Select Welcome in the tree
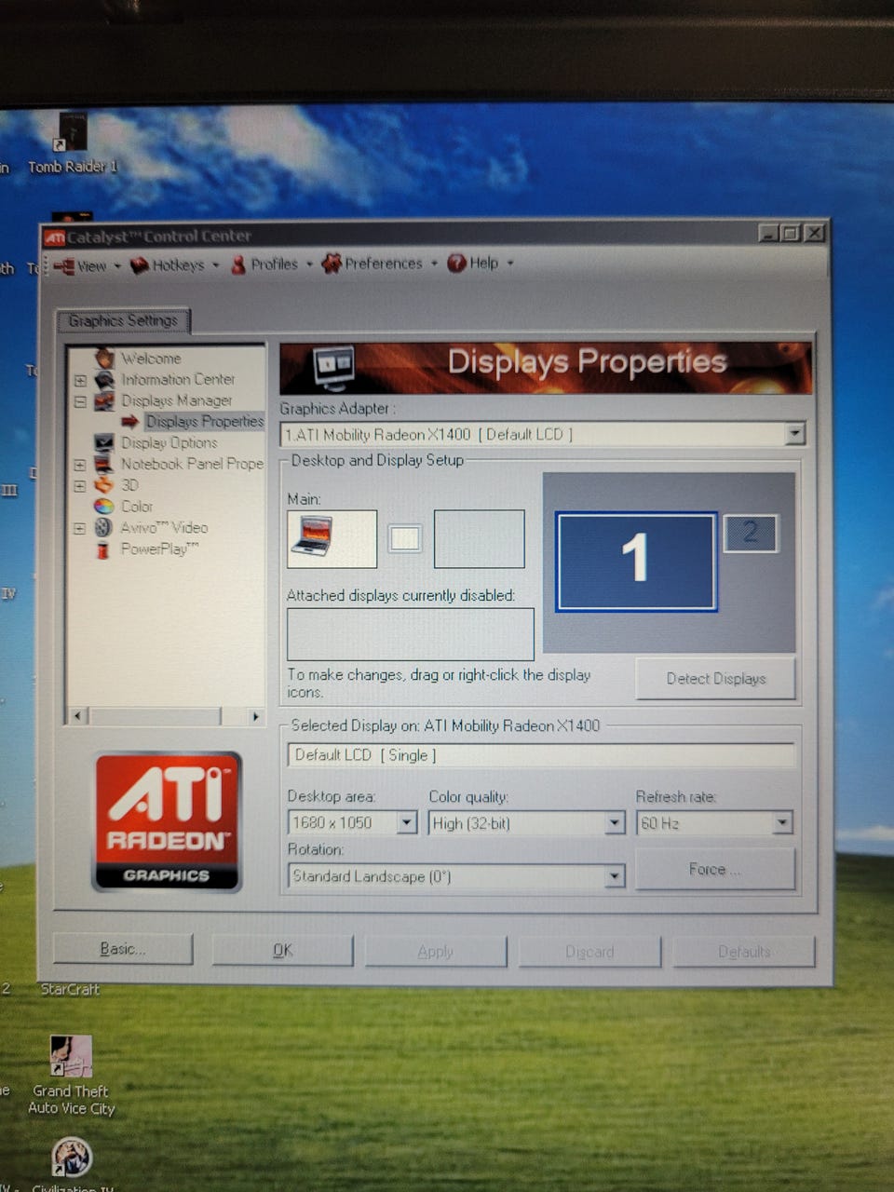Image resolution: width=894 pixels, height=1192 pixels. click(151, 359)
